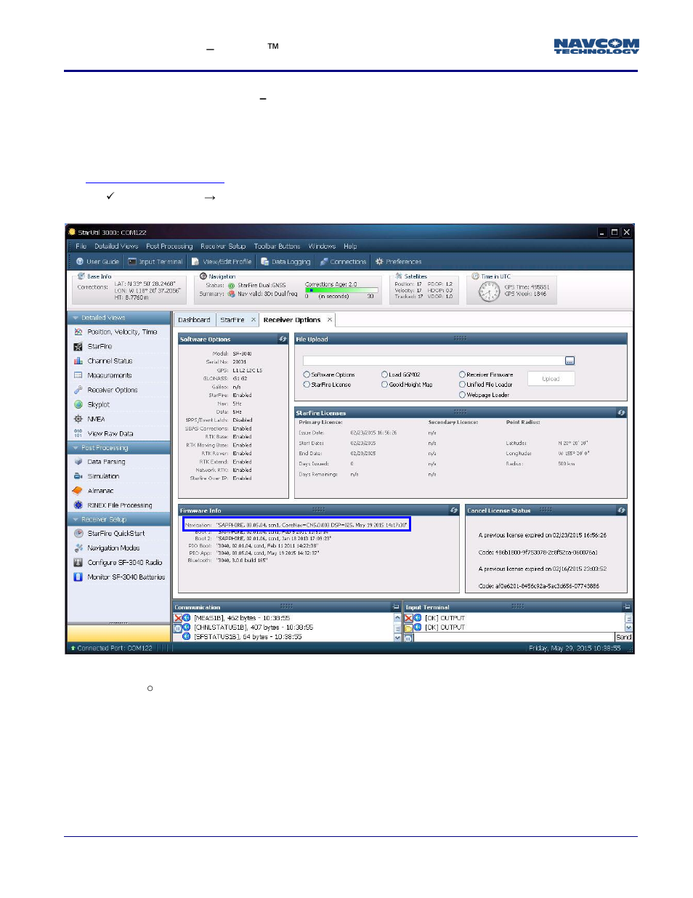Open the Simulation tool
The height and width of the screenshot is (898, 693).
[97, 476]
